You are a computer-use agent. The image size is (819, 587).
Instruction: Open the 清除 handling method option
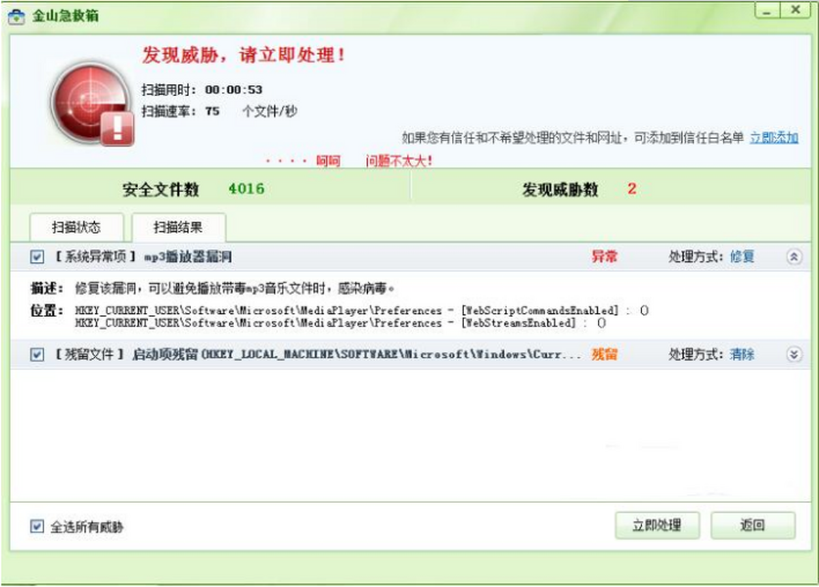742,355
